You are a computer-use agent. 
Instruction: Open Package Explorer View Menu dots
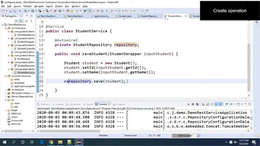pyautogui.click(x=31, y=21)
